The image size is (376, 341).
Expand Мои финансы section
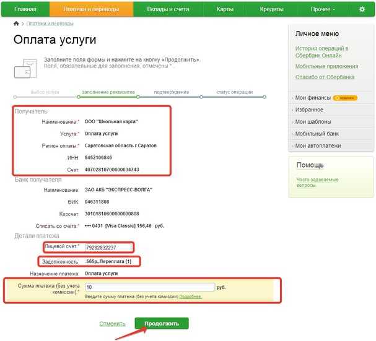tap(313, 98)
